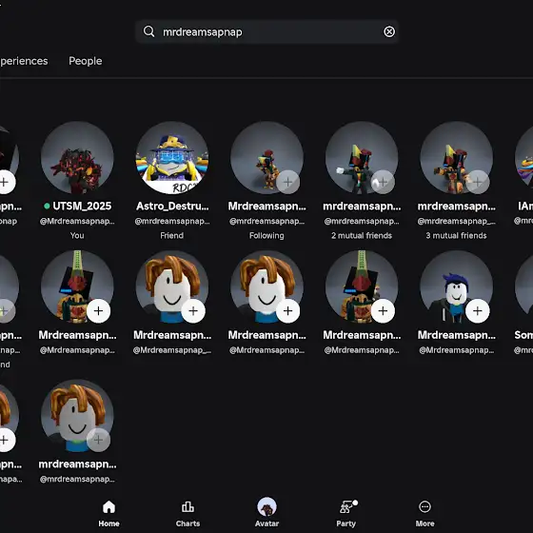The height and width of the screenshot is (533, 533).
Task: Click the green online dot by UTSM_2025
Action: [47, 206]
